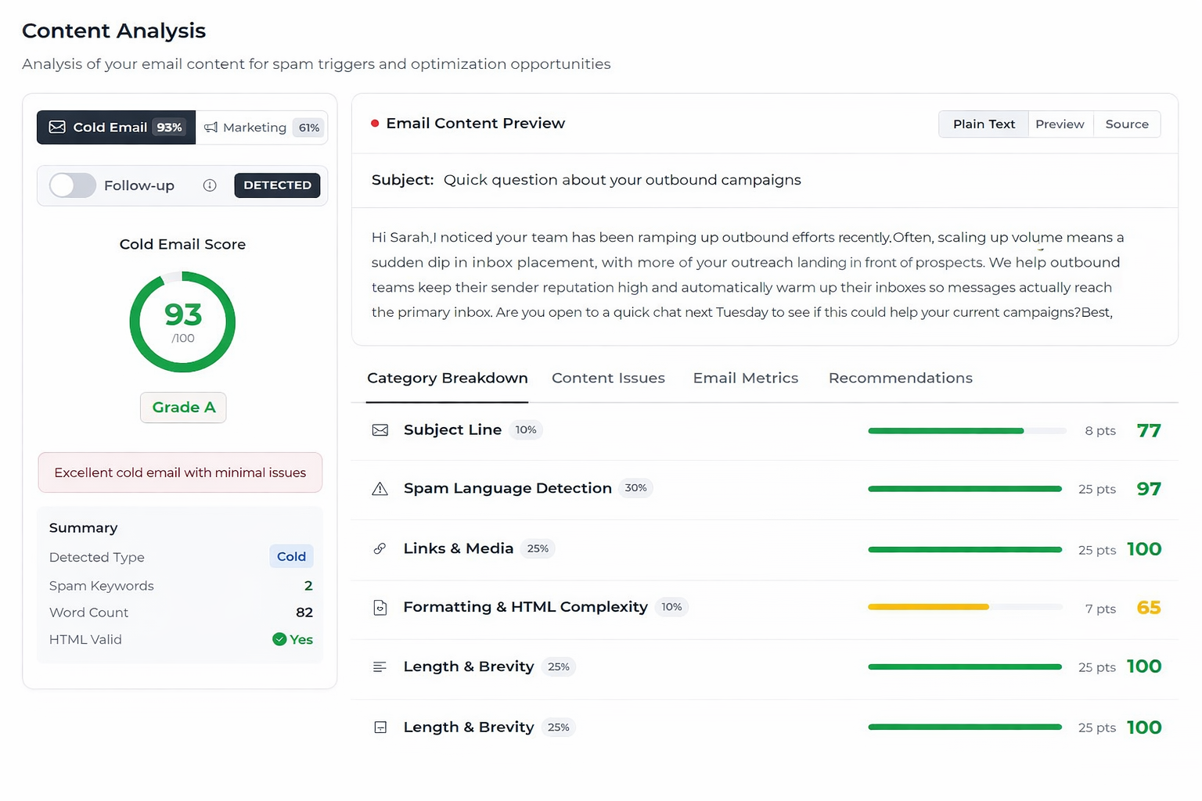Select the Source view
1202x801 pixels.
pyautogui.click(x=1127, y=124)
